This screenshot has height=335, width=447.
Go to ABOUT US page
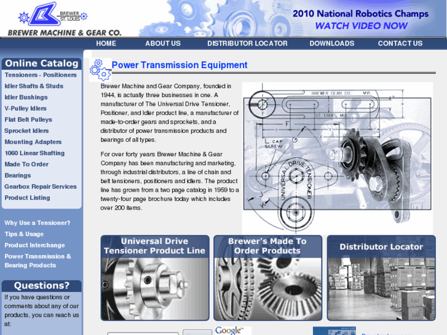(x=163, y=44)
